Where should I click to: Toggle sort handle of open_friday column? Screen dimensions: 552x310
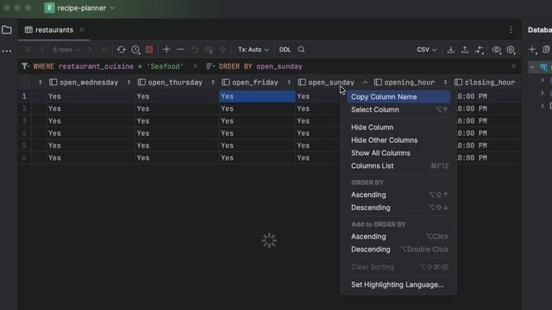[289, 83]
